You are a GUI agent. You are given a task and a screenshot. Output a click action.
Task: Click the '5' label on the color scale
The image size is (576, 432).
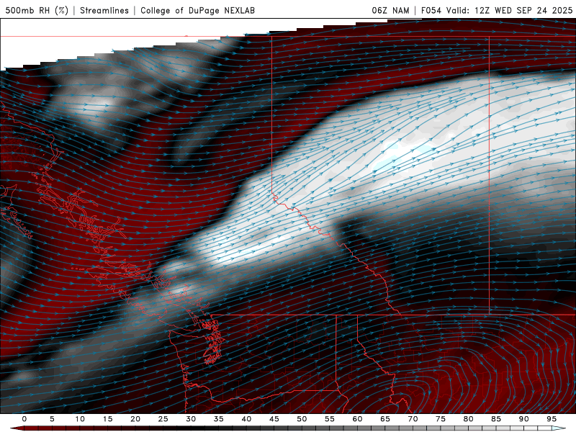[52, 419]
